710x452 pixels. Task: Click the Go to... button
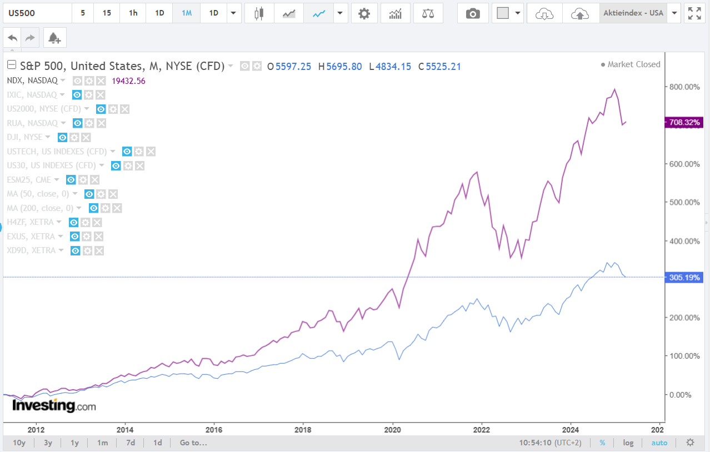click(x=193, y=443)
